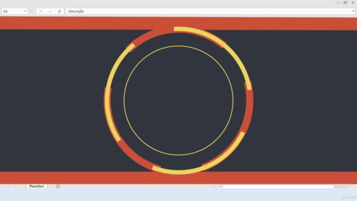This screenshot has width=357, height=201.
Task: Click the tab bar splitter handle dots
Action: (x=214, y=186)
